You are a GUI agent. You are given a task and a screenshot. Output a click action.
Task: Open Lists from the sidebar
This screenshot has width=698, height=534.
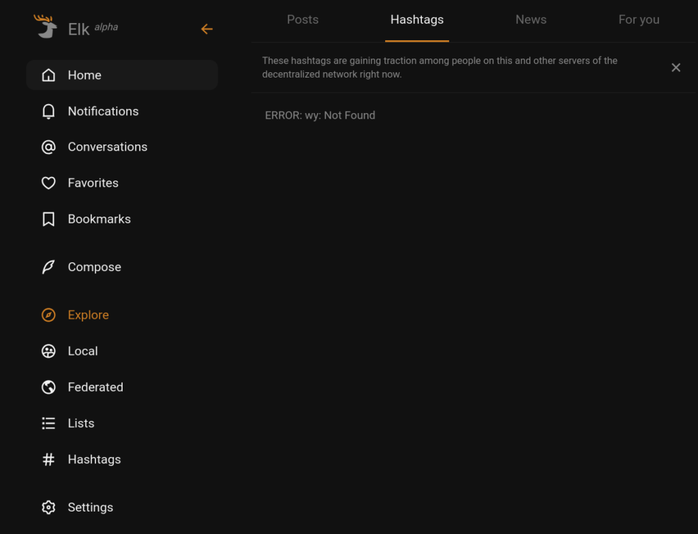click(x=80, y=423)
